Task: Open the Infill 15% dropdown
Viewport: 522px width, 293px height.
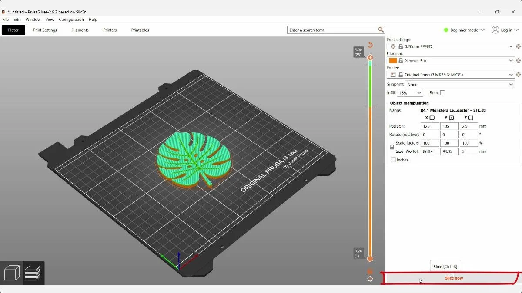Action: click(410, 93)
